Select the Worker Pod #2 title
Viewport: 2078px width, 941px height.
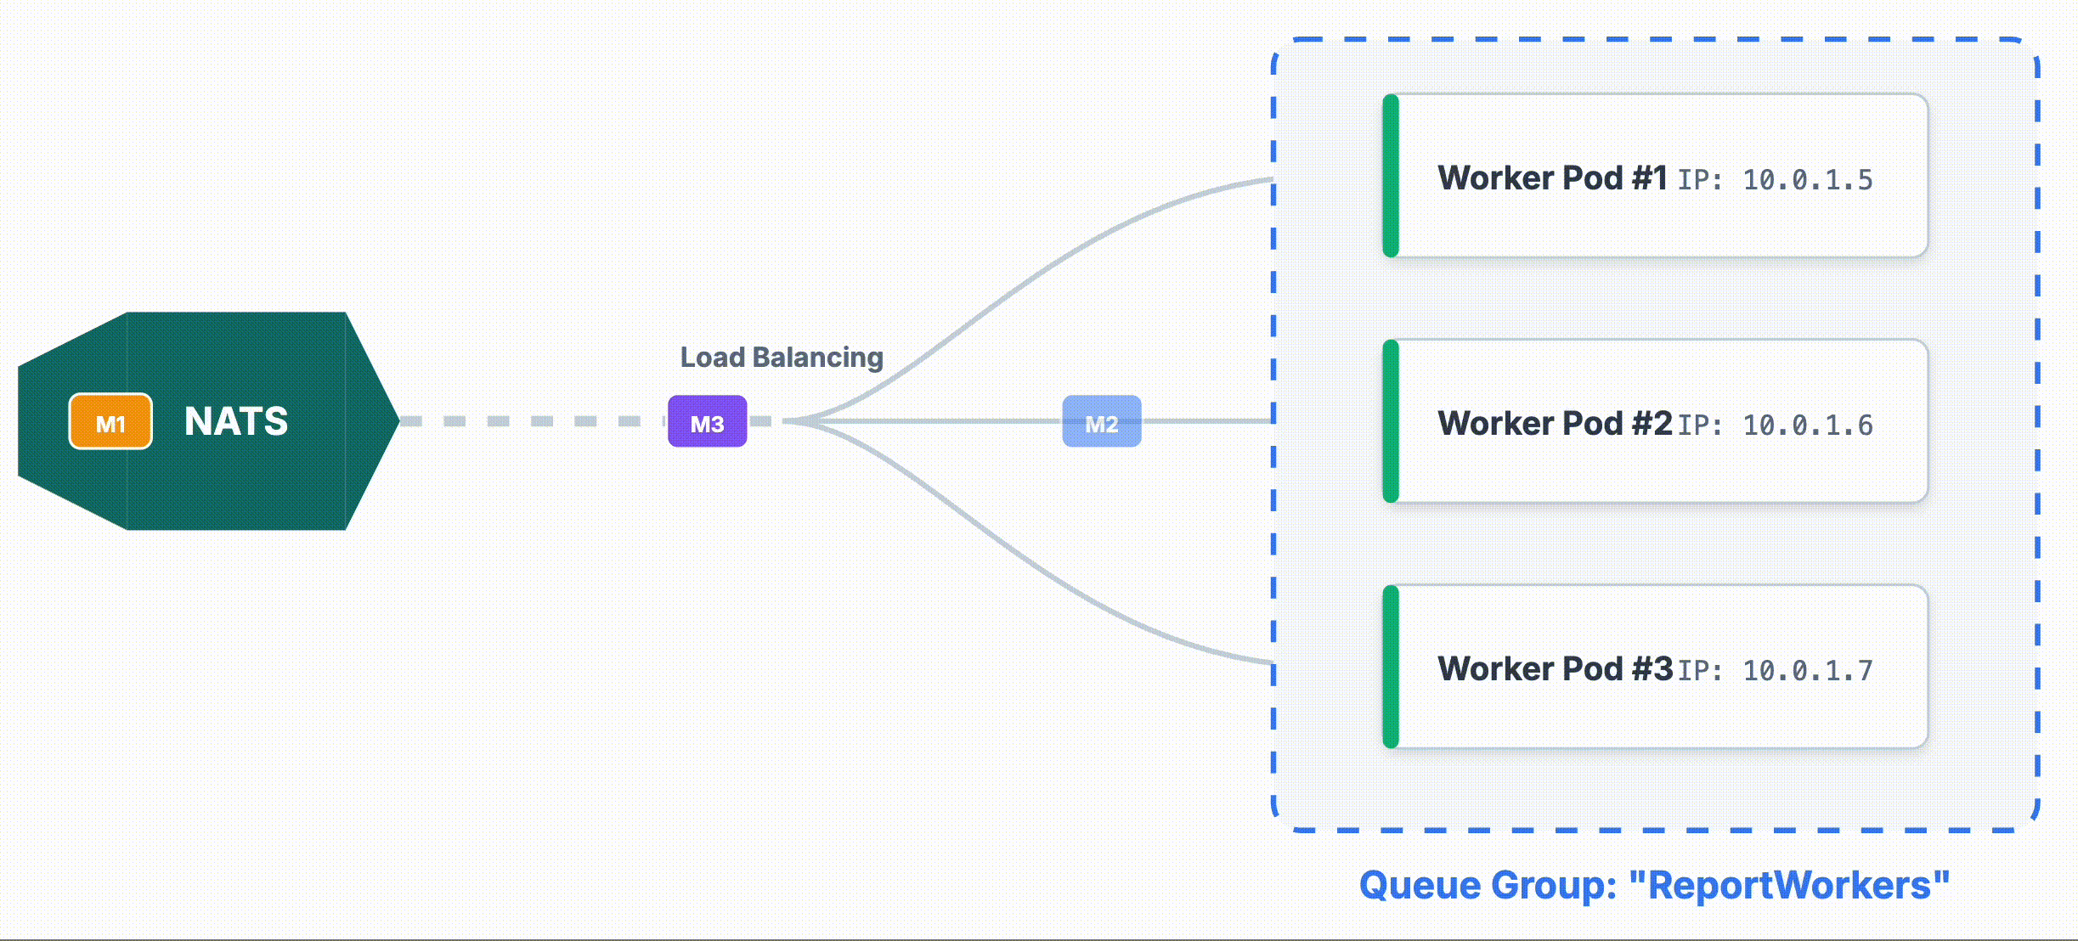1554,423
